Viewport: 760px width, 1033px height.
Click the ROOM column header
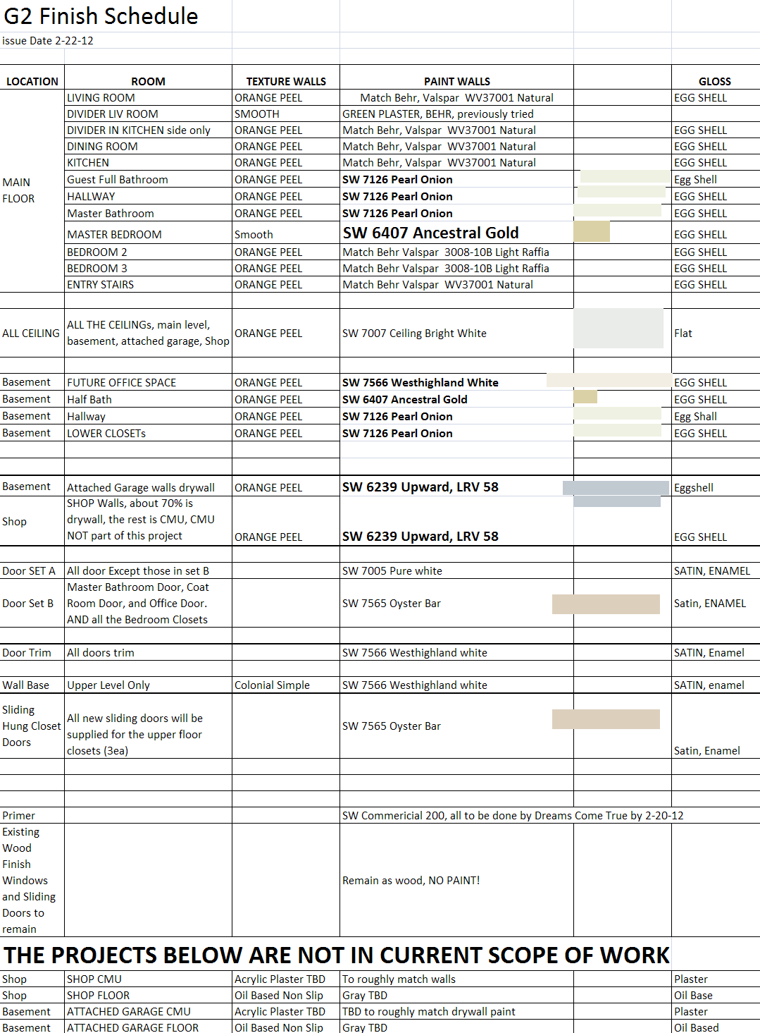click(148, 81)
